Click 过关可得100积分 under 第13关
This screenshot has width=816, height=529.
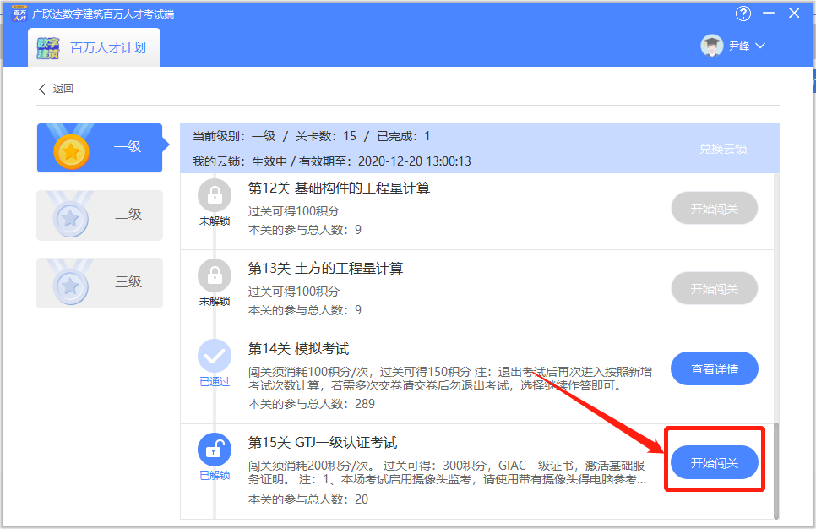pyautogui.click(x=293, y=291)
